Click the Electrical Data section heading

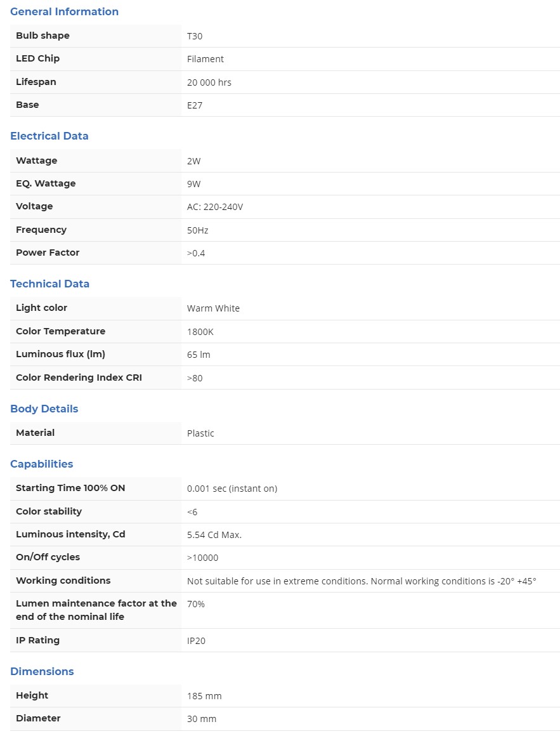pyautogui.click(x=49, y=136)
